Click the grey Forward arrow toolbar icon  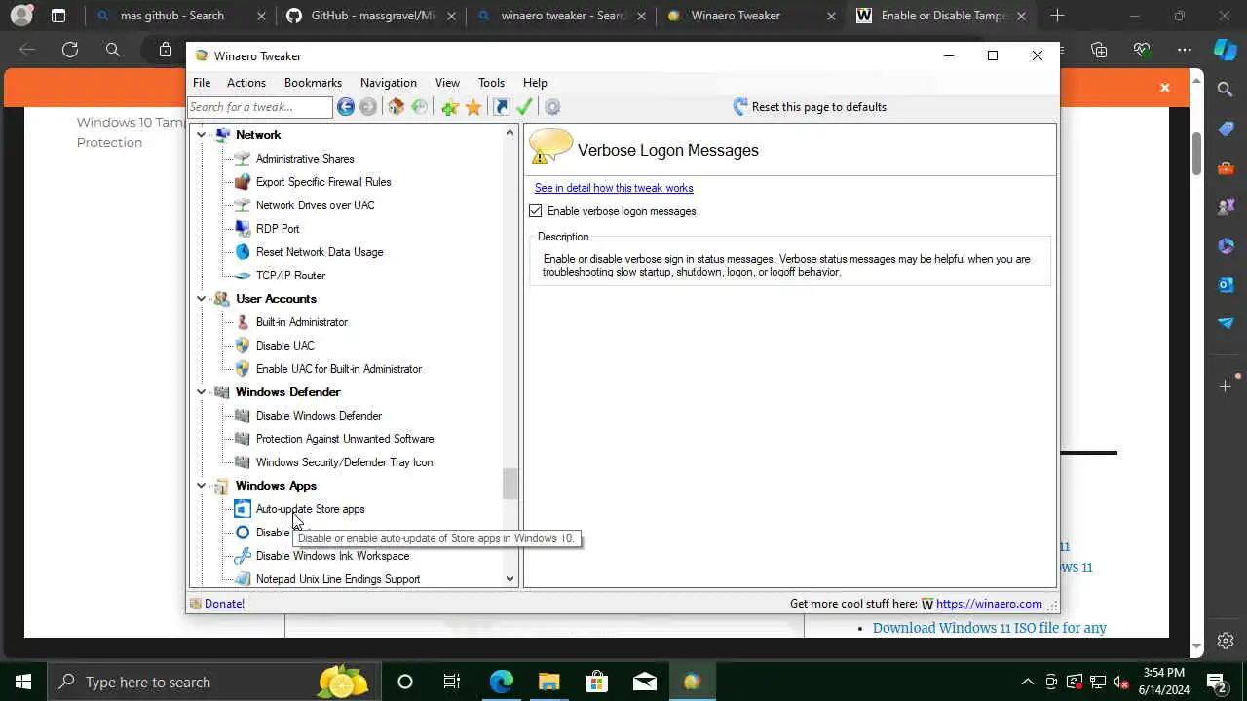point(368,107)
